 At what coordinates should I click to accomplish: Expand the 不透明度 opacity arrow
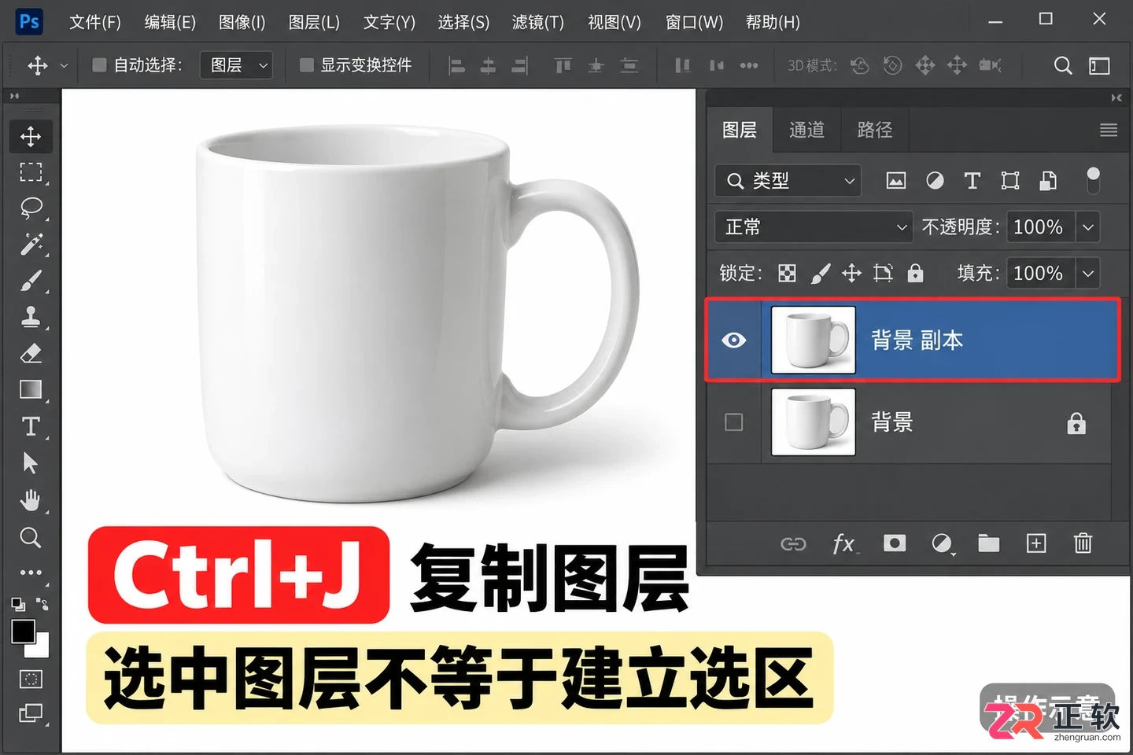(1087, 227)
